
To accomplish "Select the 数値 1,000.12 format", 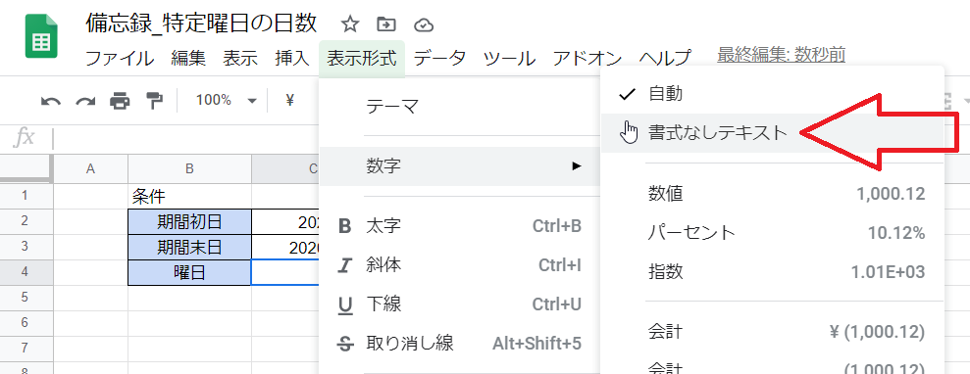I will pos(773,195).
